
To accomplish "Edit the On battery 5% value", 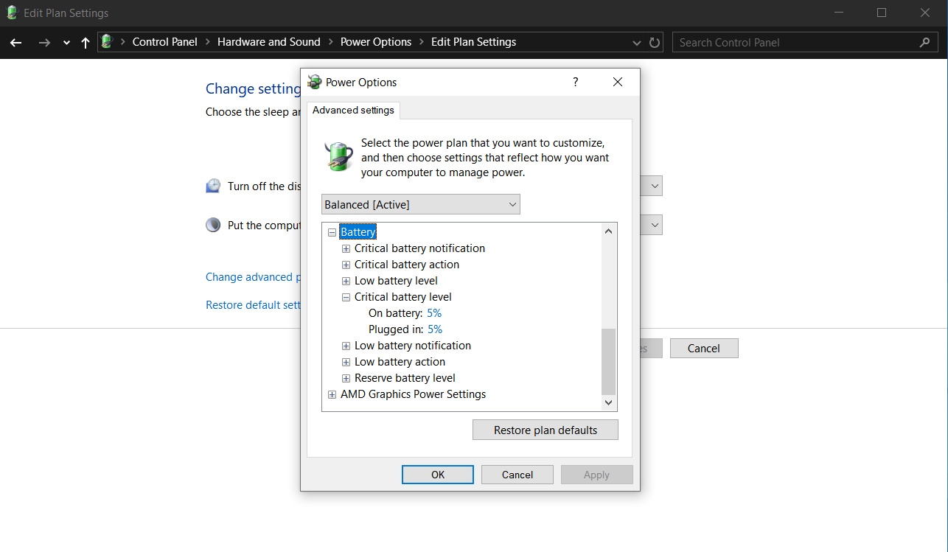I will coord(434,313).
